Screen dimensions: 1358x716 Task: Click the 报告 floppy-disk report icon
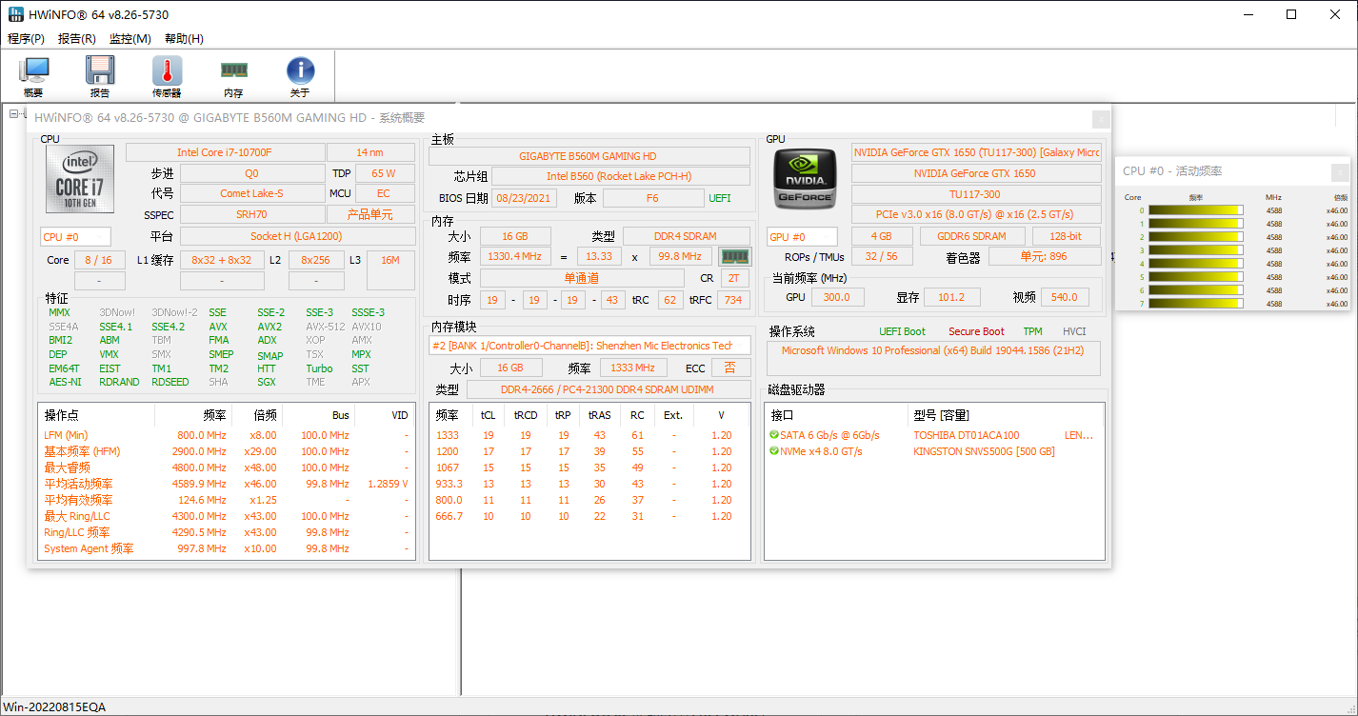[100, 77]
